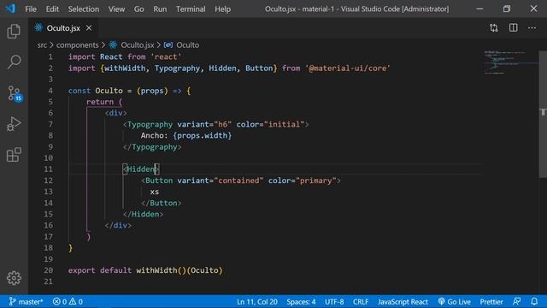Click the src breadcrumb segment
The width and height of the screenshot is (547, 308).
point(42,45)
